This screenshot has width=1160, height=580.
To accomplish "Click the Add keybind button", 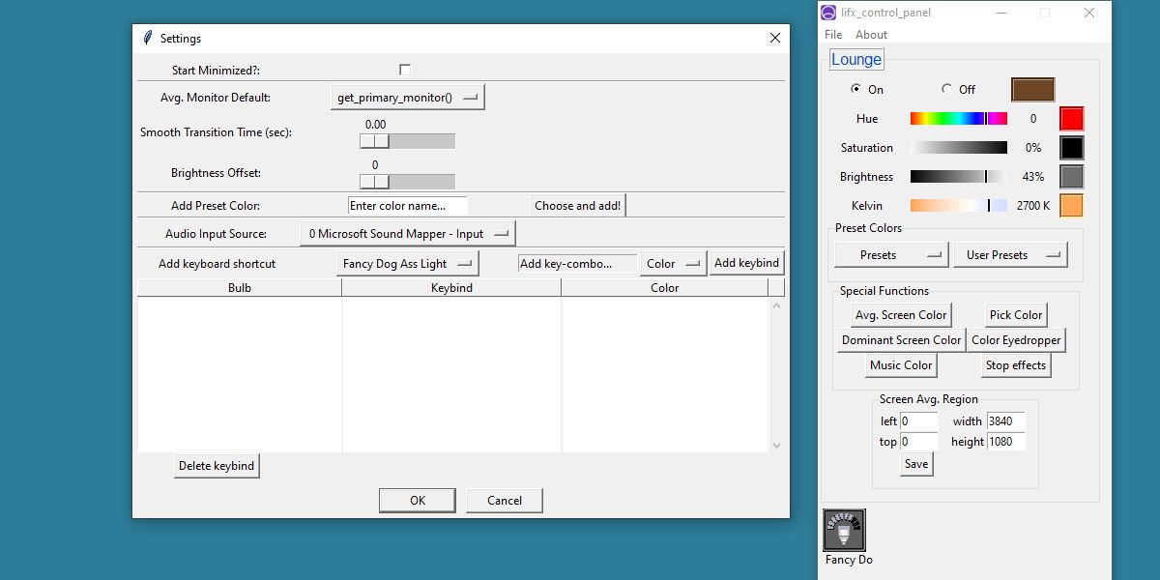I will 746,263.
